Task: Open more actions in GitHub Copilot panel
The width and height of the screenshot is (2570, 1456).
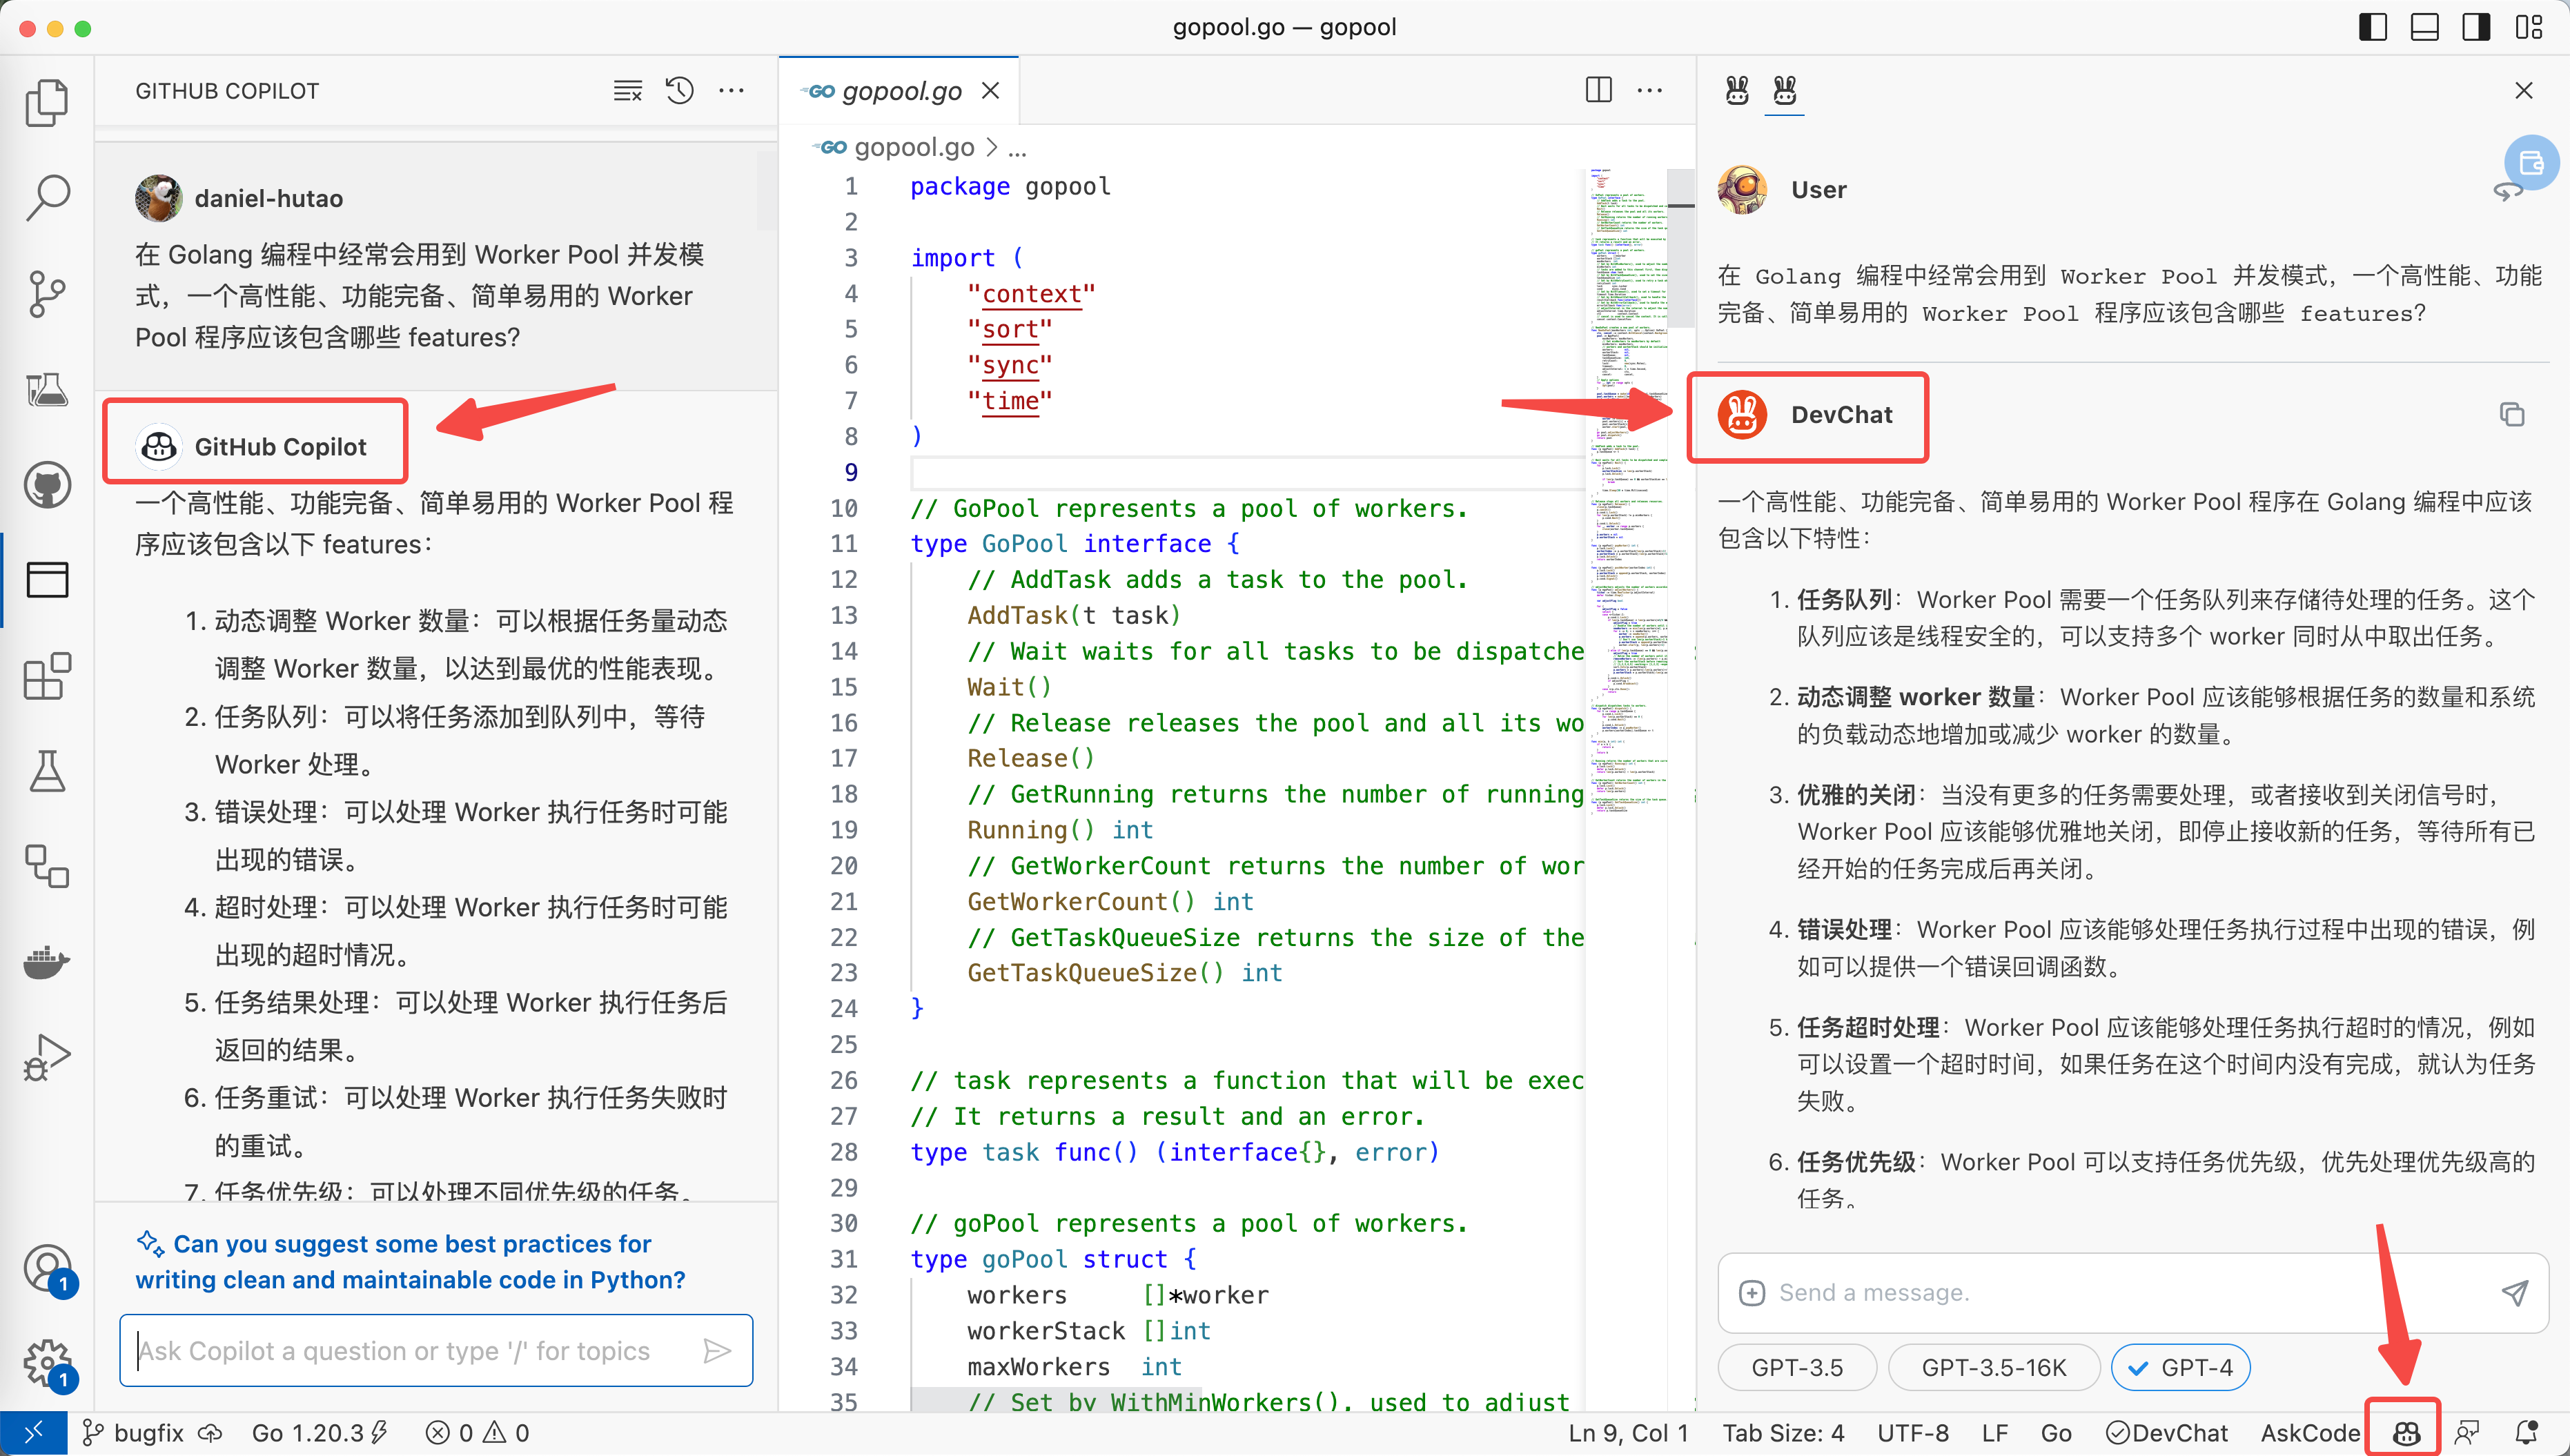Action: 731,91
